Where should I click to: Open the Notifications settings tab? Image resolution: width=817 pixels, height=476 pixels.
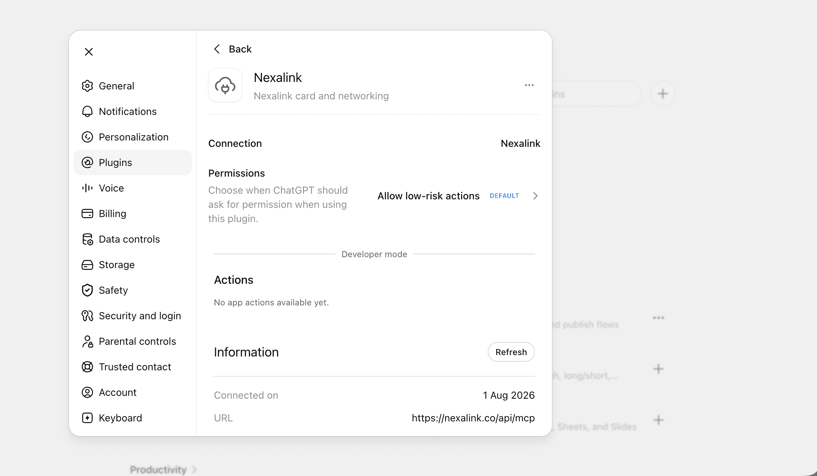[132, 111]
